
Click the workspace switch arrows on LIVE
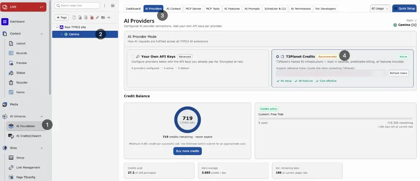[41, 7]
